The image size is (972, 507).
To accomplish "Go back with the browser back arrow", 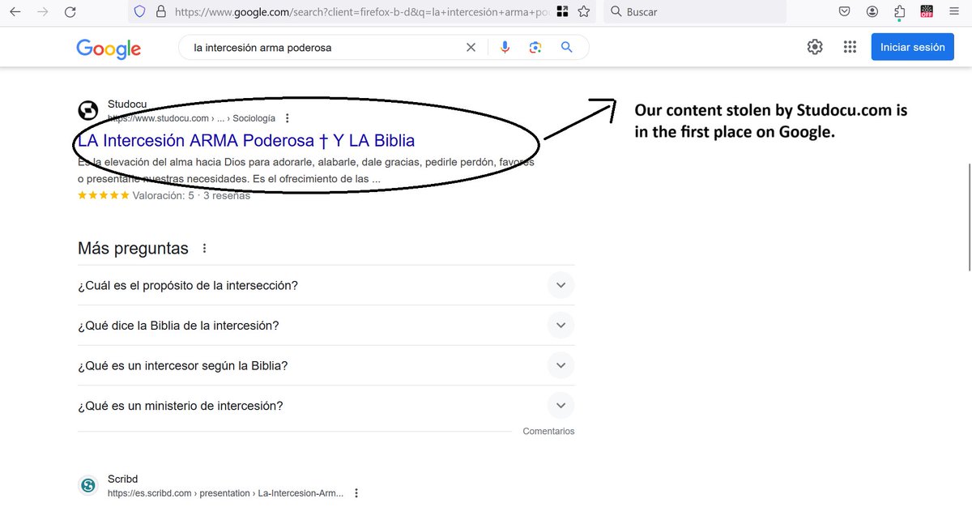I will [15, 12].
